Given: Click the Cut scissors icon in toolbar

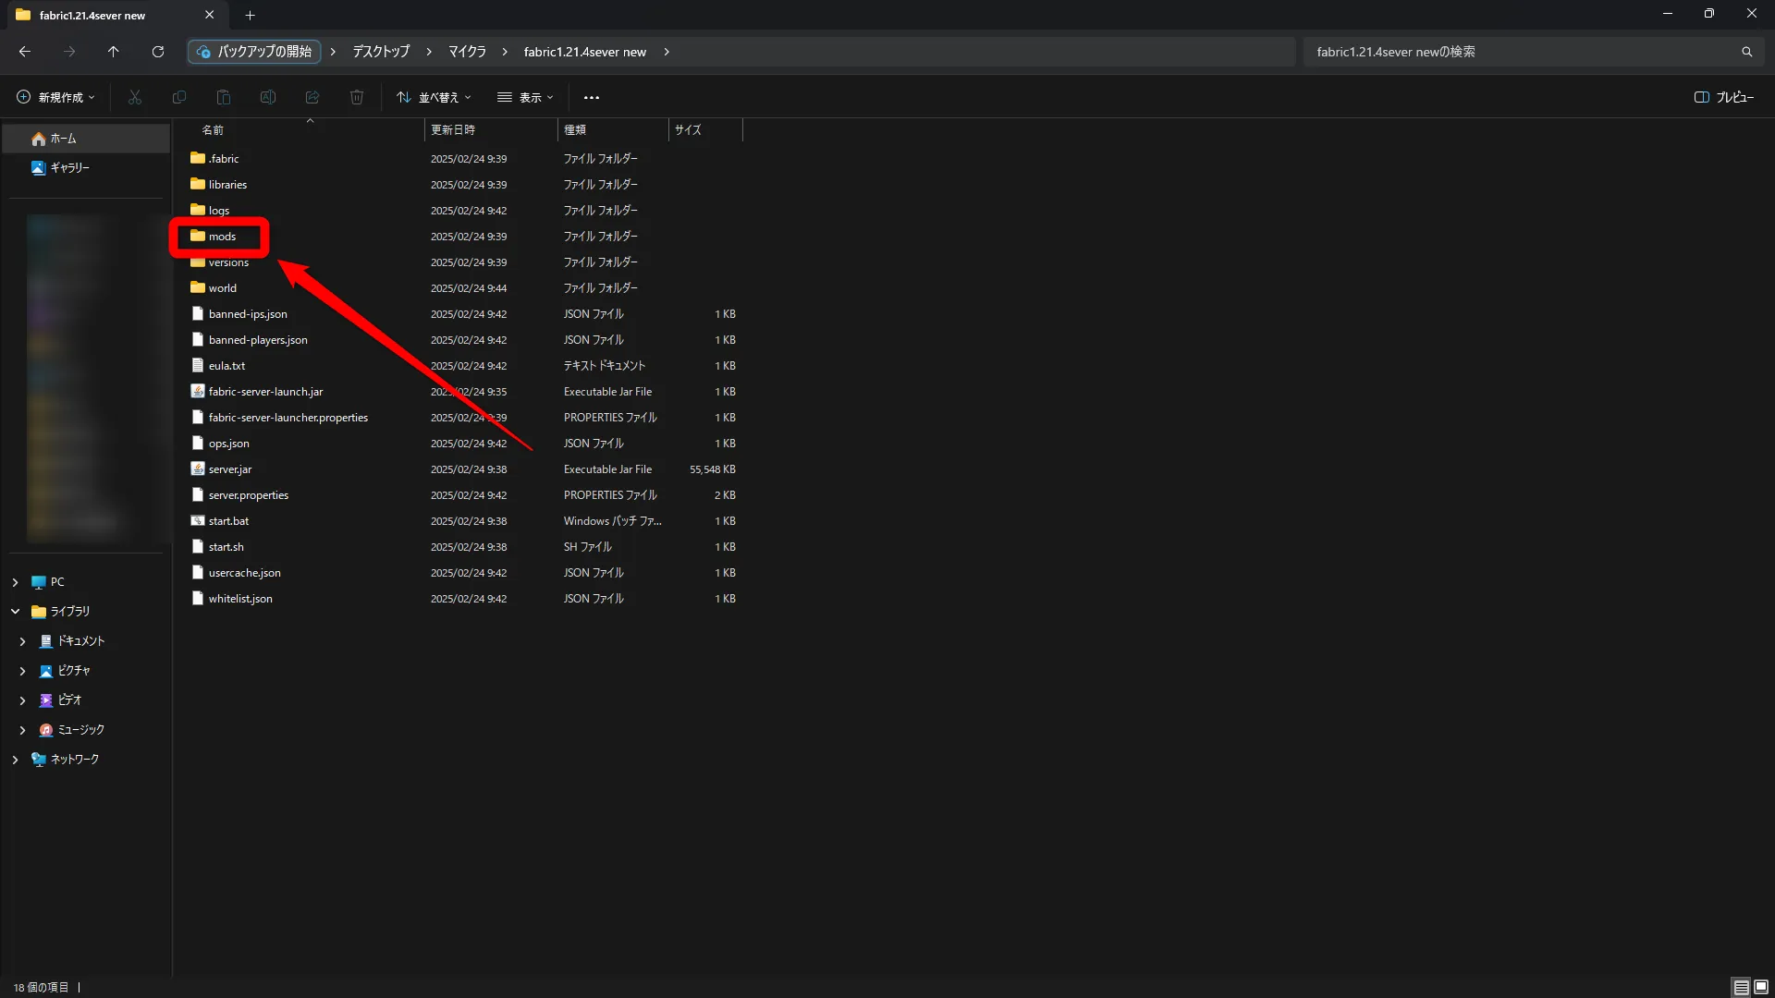Looking at the screenshot, I should pyautogui.click(x=135, y=97).
